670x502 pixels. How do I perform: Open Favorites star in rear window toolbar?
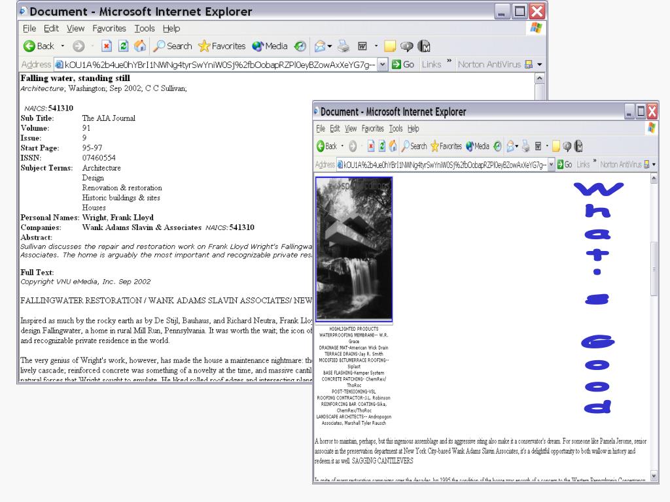(222, 46)
